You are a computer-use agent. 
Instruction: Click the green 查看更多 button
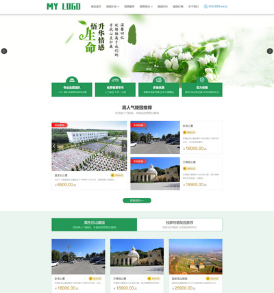(137, 201)
